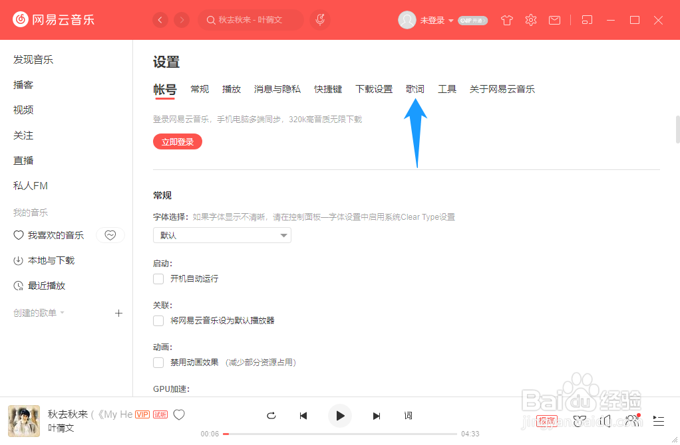Click the song title 秋去秋来
This screenshot has width=680, height=445.
(68, 414)
